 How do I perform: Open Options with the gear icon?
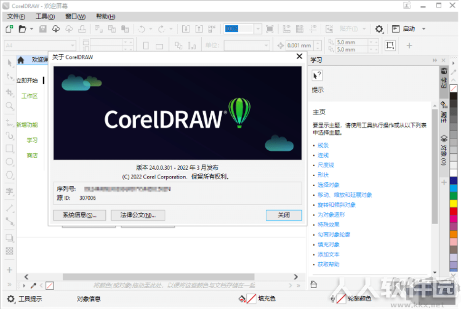pos(379,29)
